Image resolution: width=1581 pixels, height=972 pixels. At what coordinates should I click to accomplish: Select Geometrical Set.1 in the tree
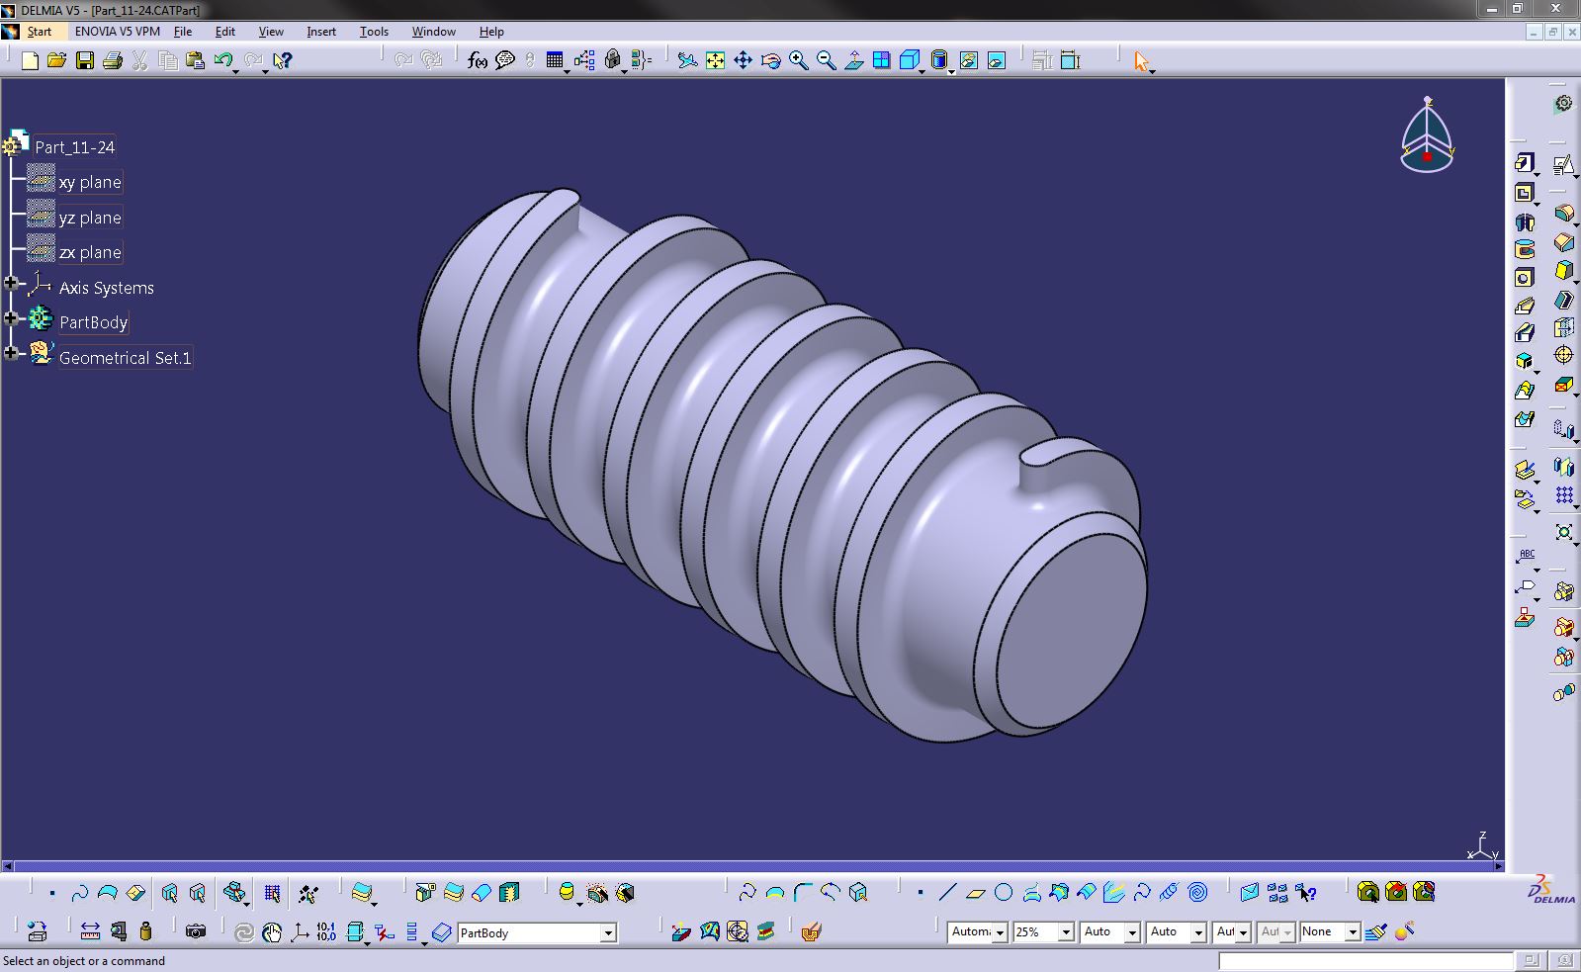[125, 358]
